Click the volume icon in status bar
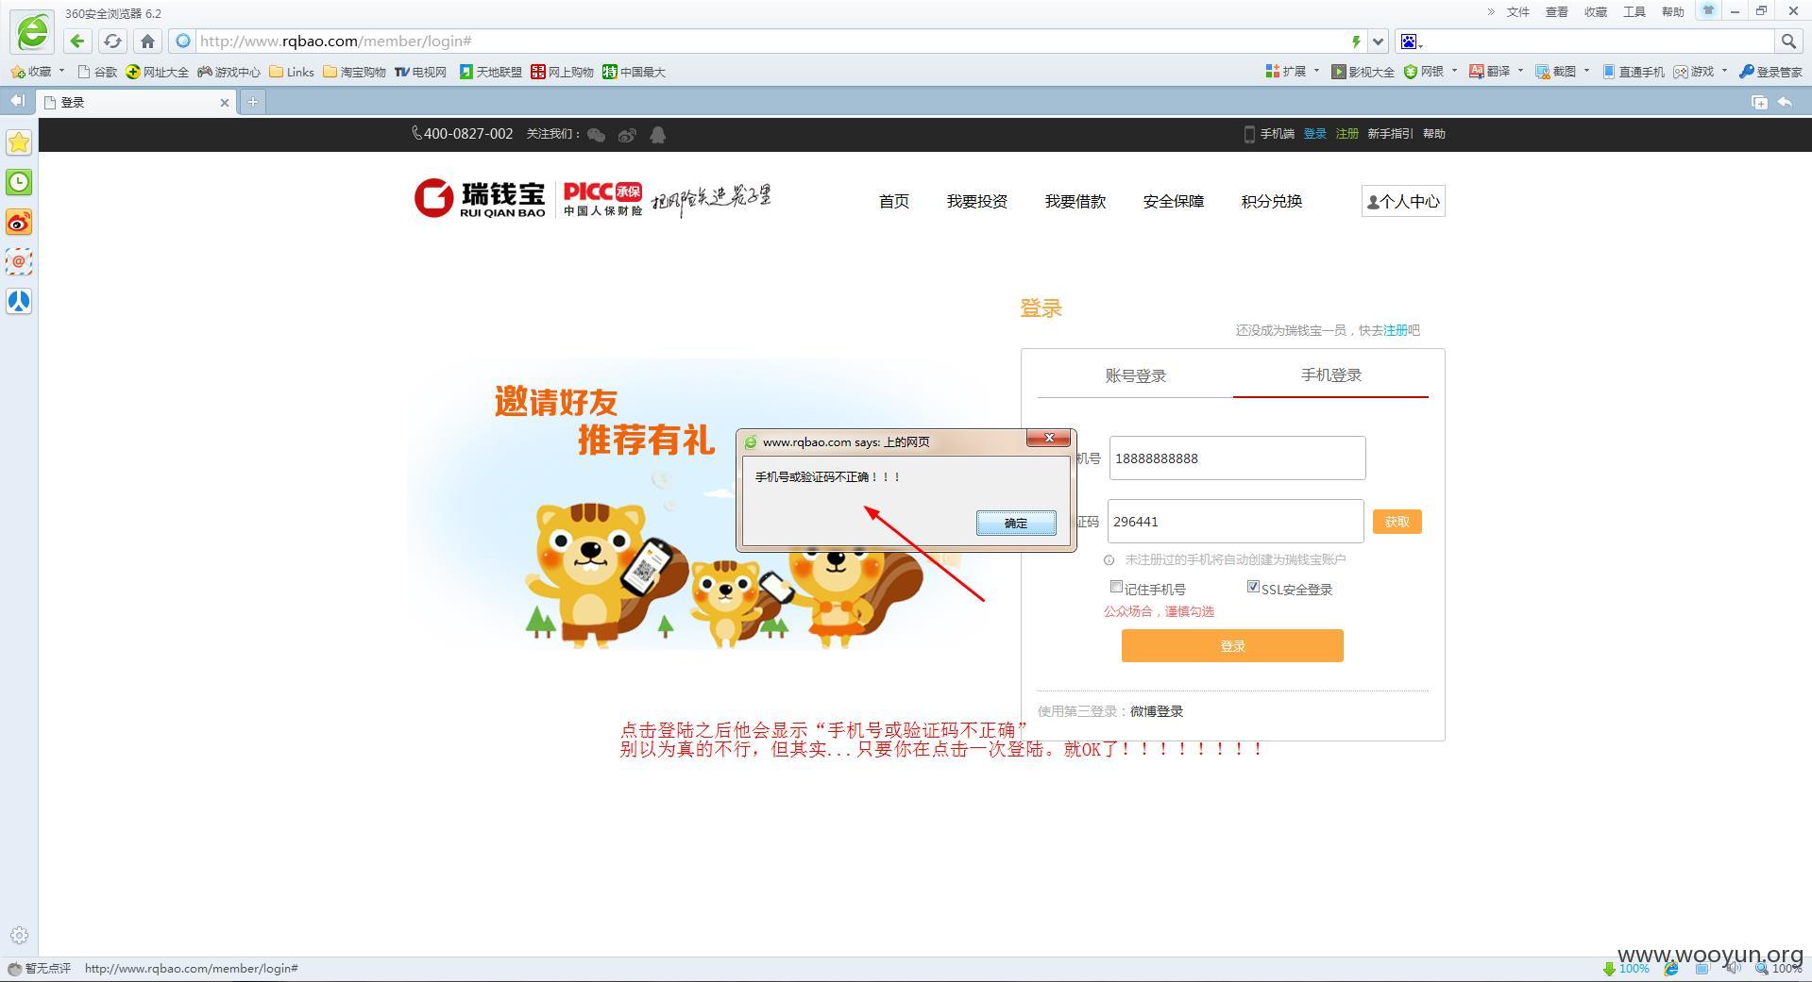 1733,968
